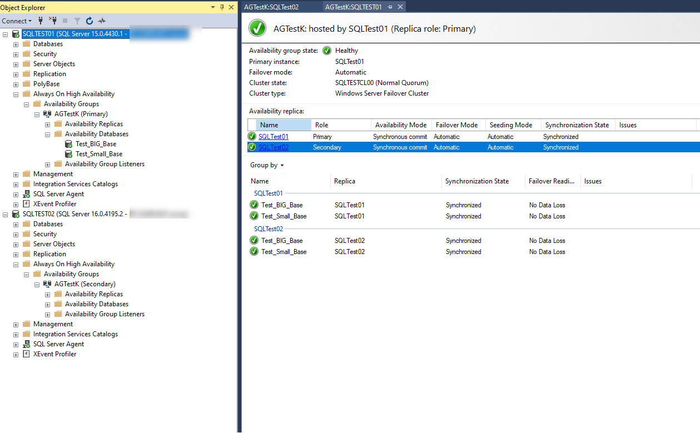Click SQL Server Agent icon under SQLTEST02
The image size is (700, 433).
pos(27,344)
